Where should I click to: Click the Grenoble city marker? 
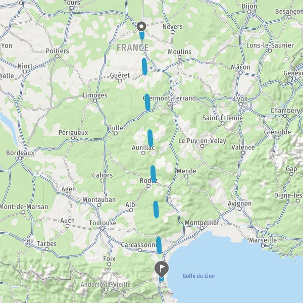(277, 137)
